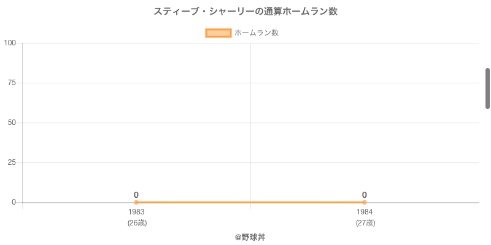
Task: Click the (27歳) age label
Action: [x=365, y=223]
